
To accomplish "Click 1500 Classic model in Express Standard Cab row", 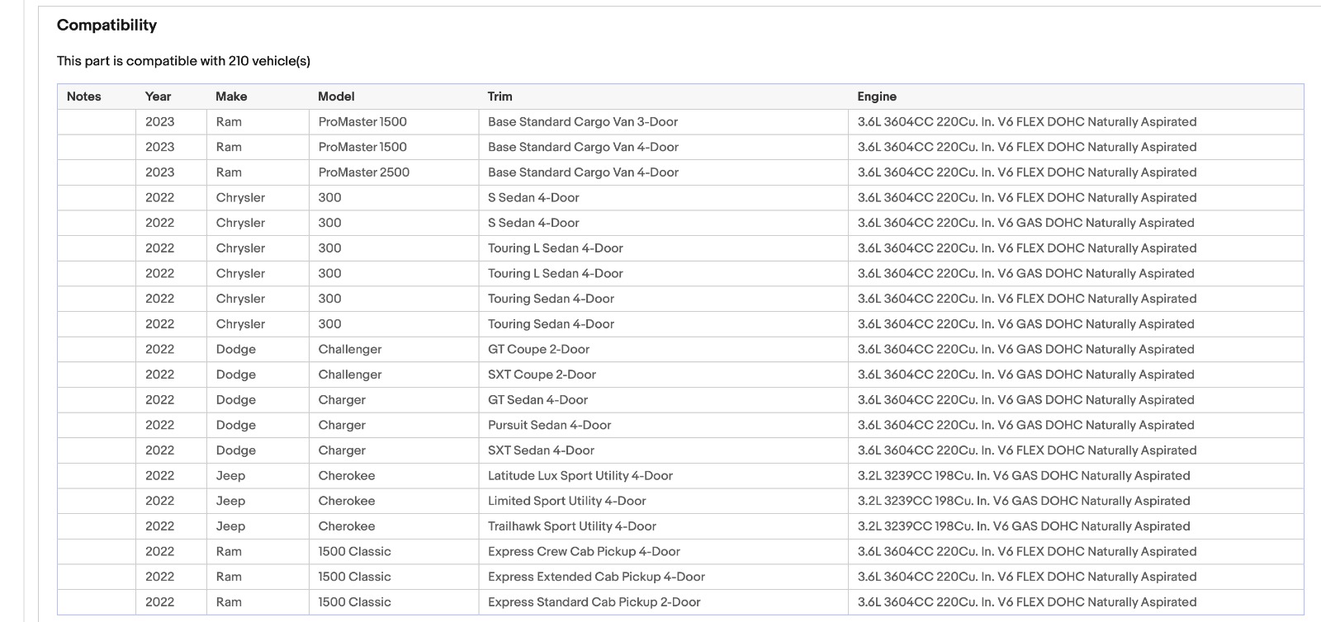I will point(394,602).
